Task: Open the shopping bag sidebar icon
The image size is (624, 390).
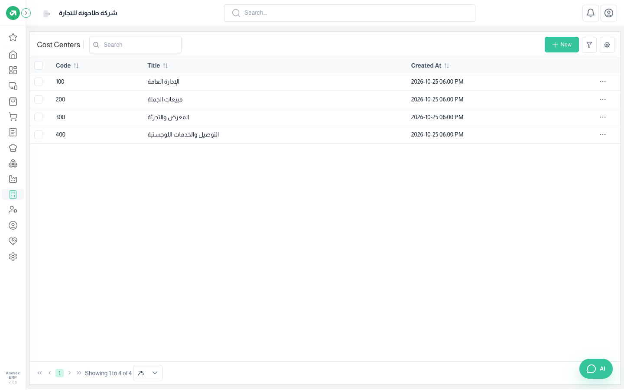Action: (x=13, y=101)
